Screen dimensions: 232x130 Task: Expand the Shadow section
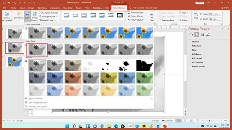tap(195, 42)
